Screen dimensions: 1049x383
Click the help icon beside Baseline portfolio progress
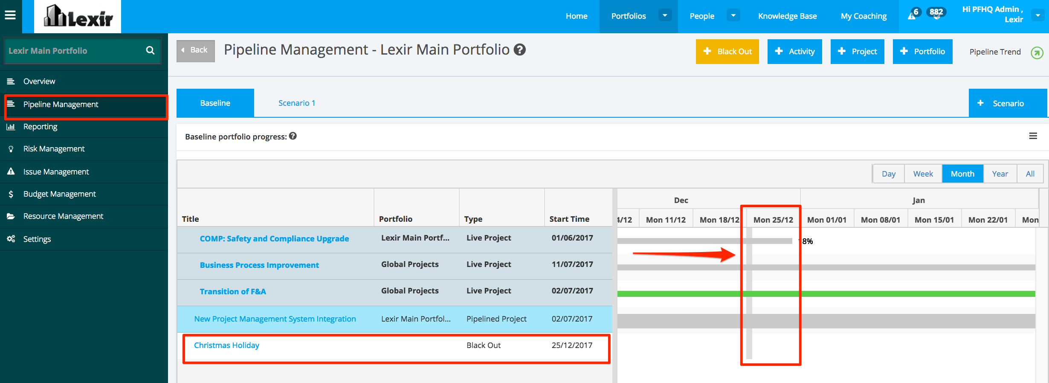click(293, 136)
